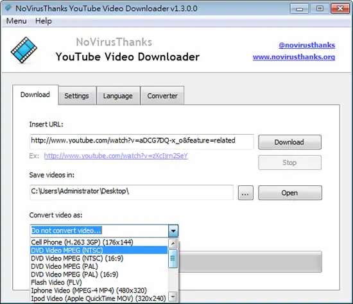Select Iphone Video (MPEG-4 MP4) option
This screenshot has height=304, width=353.
click(x=89, y=291)
